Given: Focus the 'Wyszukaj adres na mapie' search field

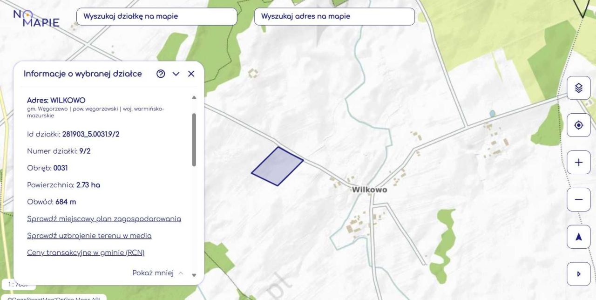Looking at the screenshot, I should (x=334, y=16).
